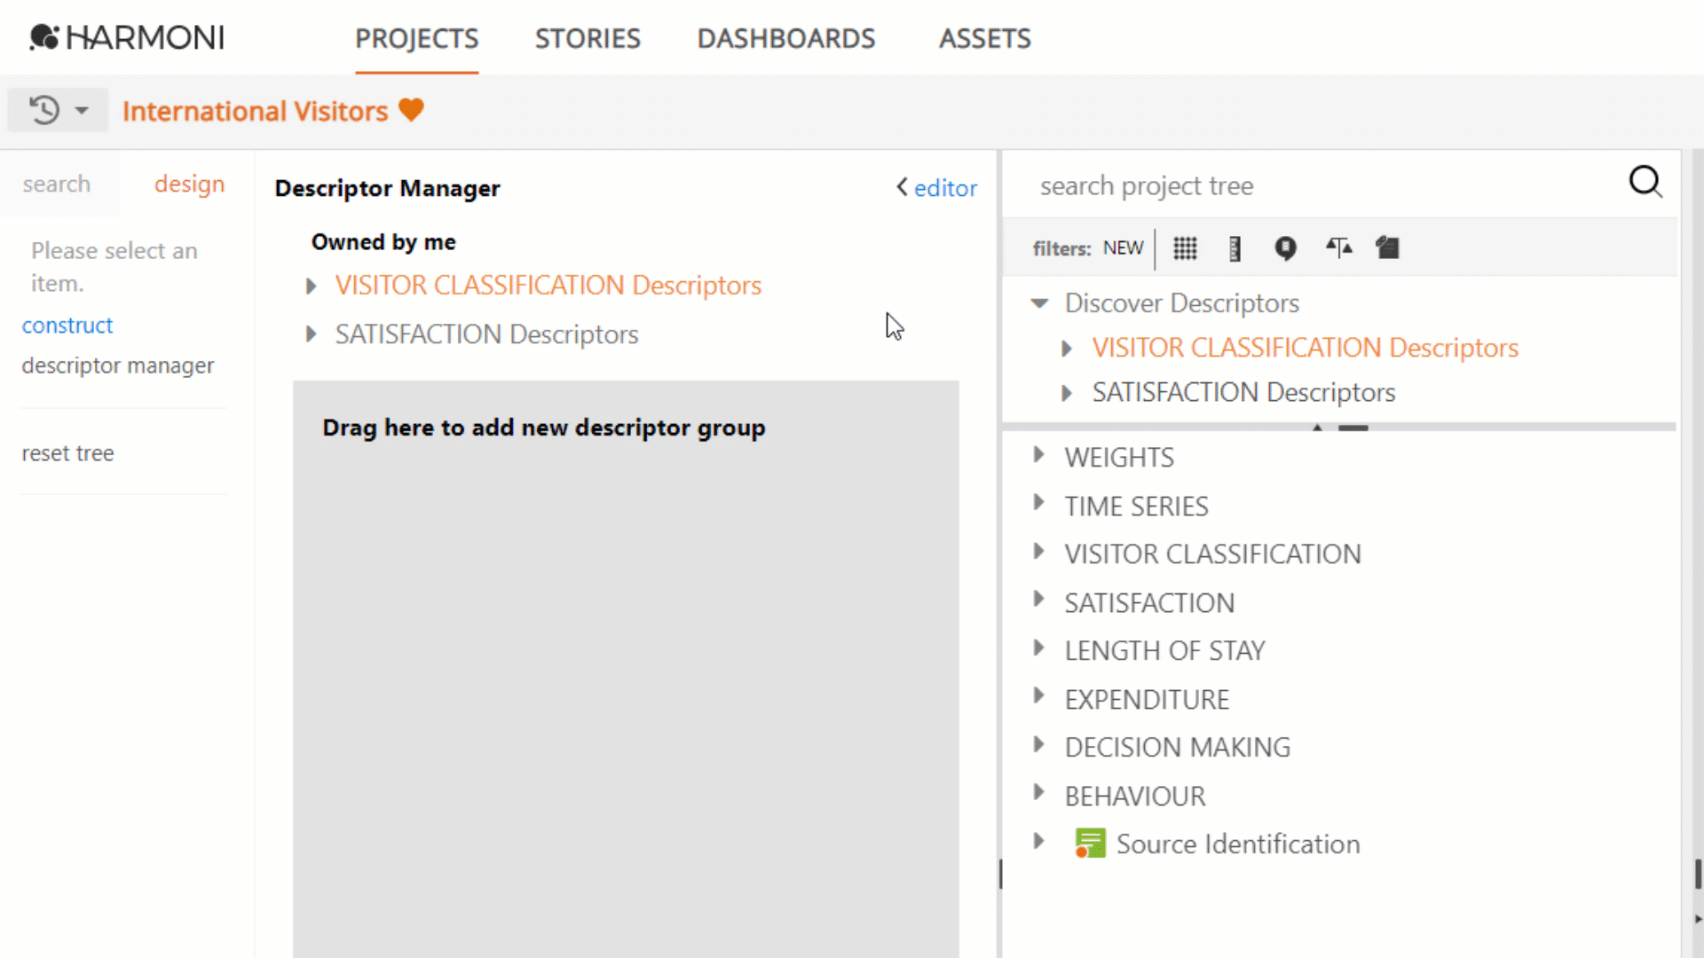1704x958 pixels.
Task: Open the DASHBOARDS tab
Action: tap(786, 39)
